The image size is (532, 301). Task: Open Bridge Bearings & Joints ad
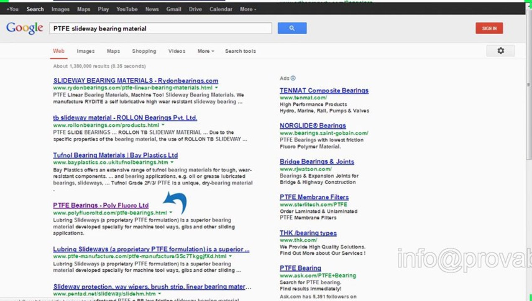pos(317,162)
